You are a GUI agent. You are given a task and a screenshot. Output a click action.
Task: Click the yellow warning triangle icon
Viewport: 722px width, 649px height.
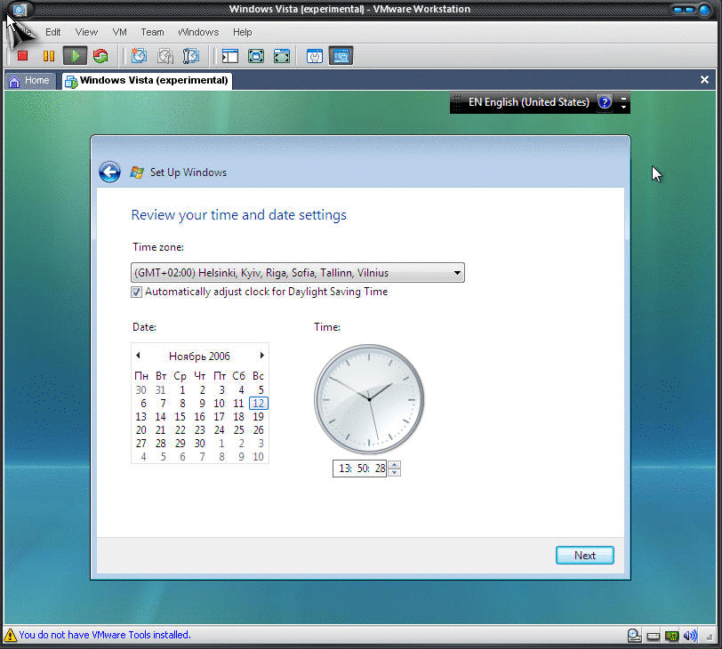(10, 635)
